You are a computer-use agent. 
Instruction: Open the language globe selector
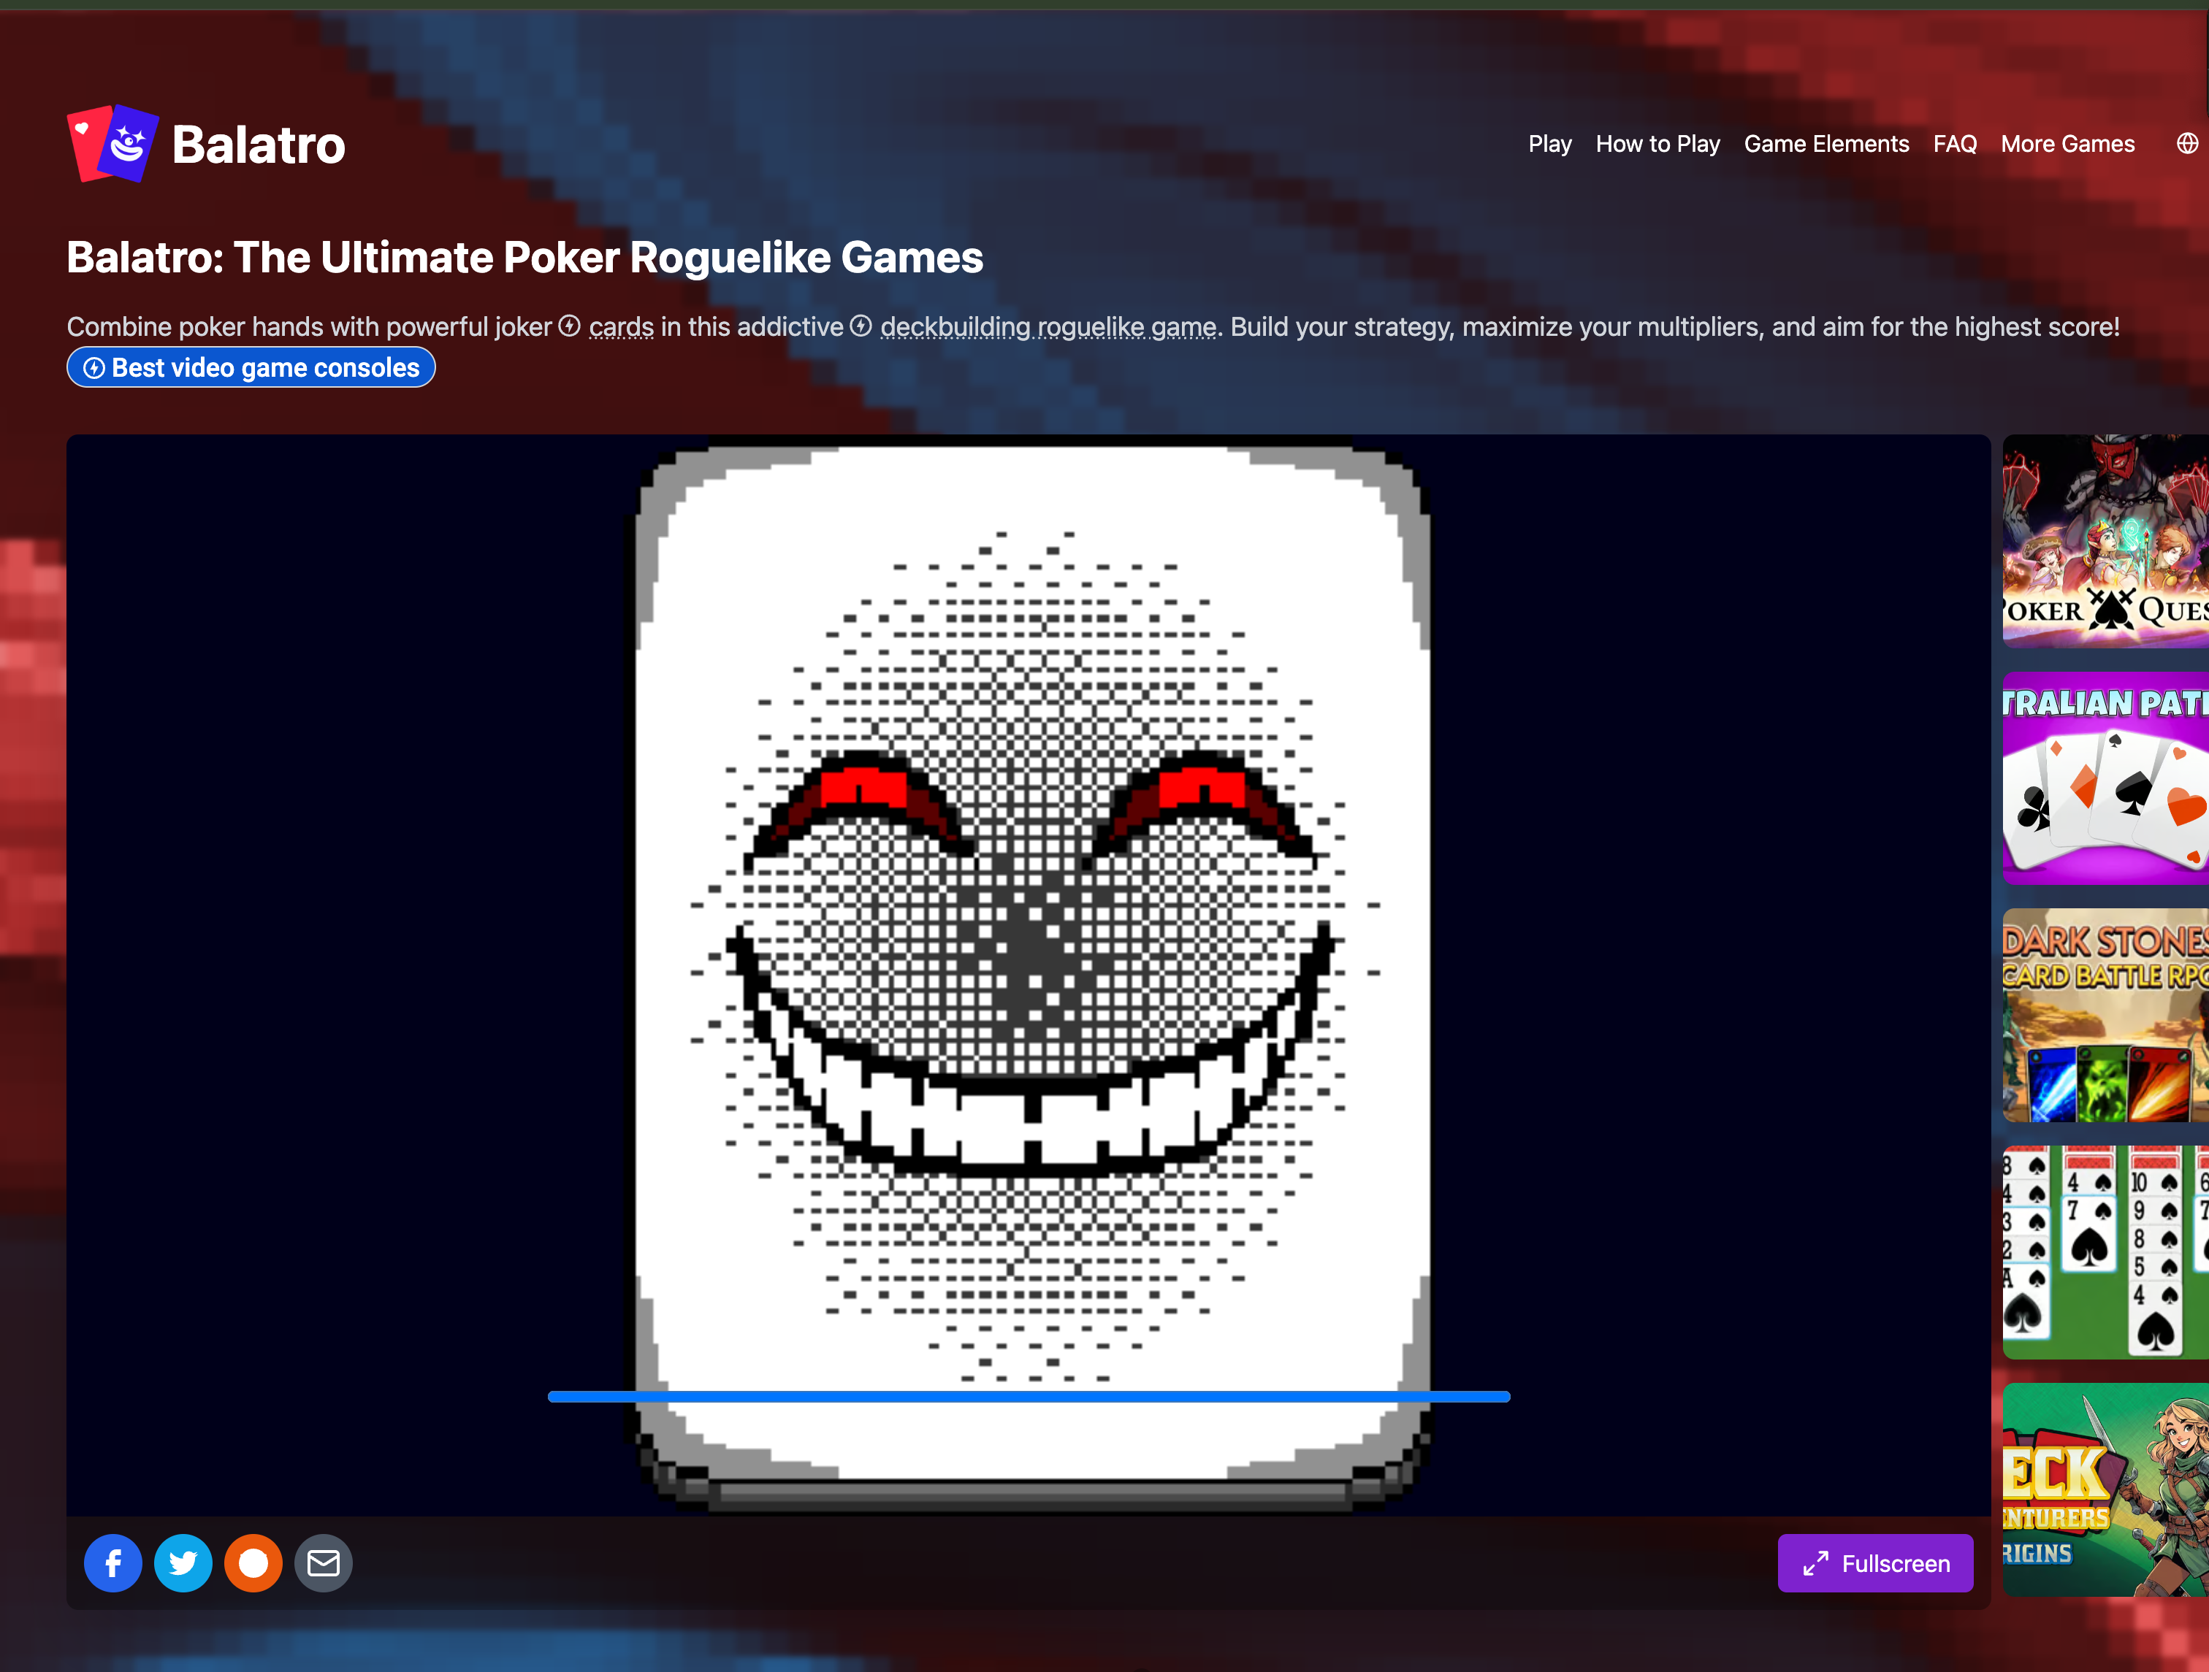pos(2186,144)
